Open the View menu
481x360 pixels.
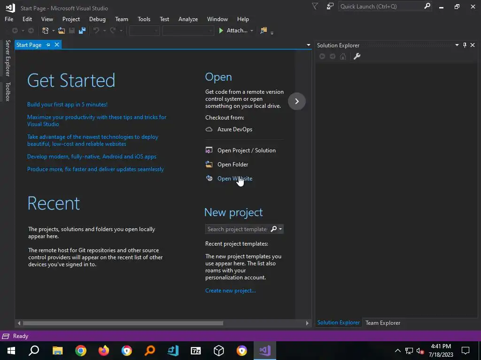point(47,19)
